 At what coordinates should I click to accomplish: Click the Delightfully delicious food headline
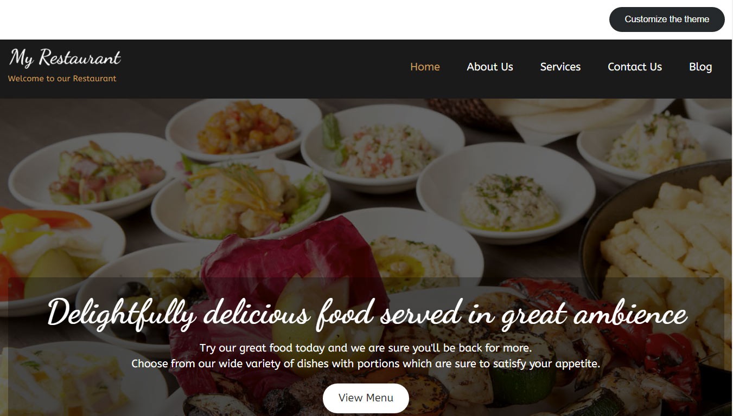click(367, 314)
